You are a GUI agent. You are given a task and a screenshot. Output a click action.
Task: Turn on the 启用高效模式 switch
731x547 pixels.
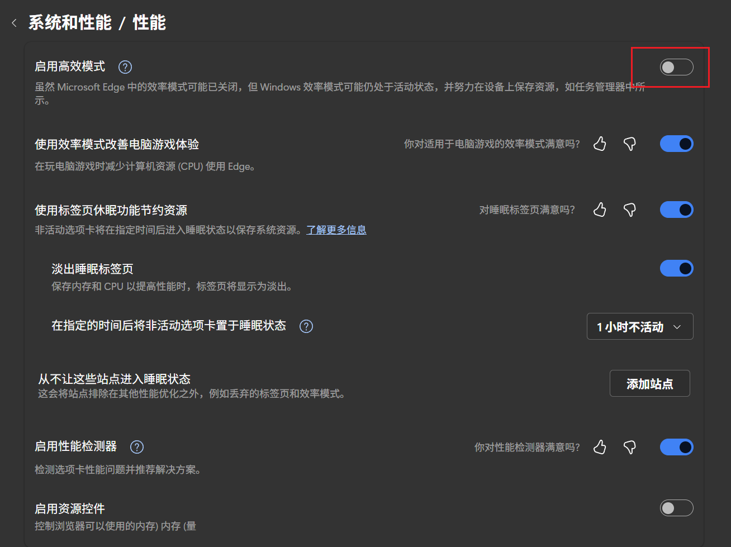pyautogui.click(x=677, y=67)
